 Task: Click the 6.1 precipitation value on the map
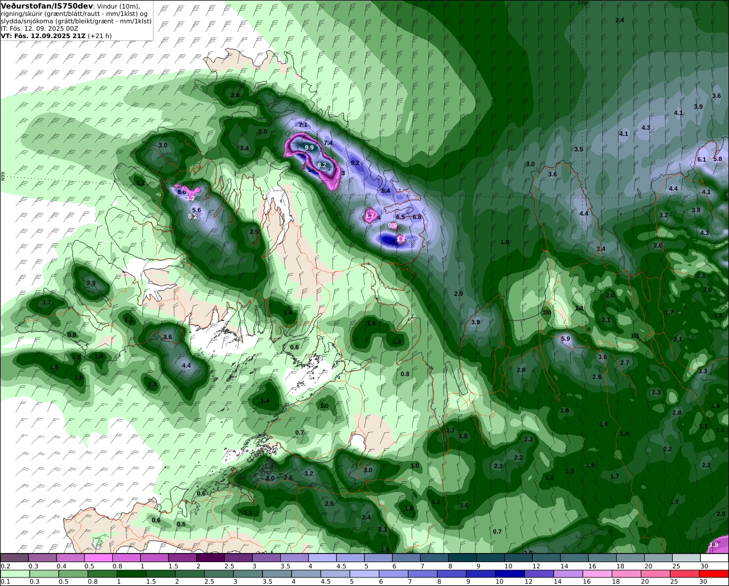point(702,159)
